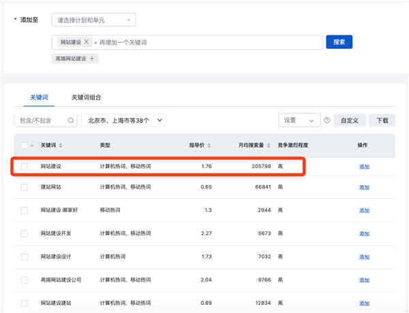Toggle the select-all header checkbox
This screenshot has height=313, width=409.
tap(25, 146)
